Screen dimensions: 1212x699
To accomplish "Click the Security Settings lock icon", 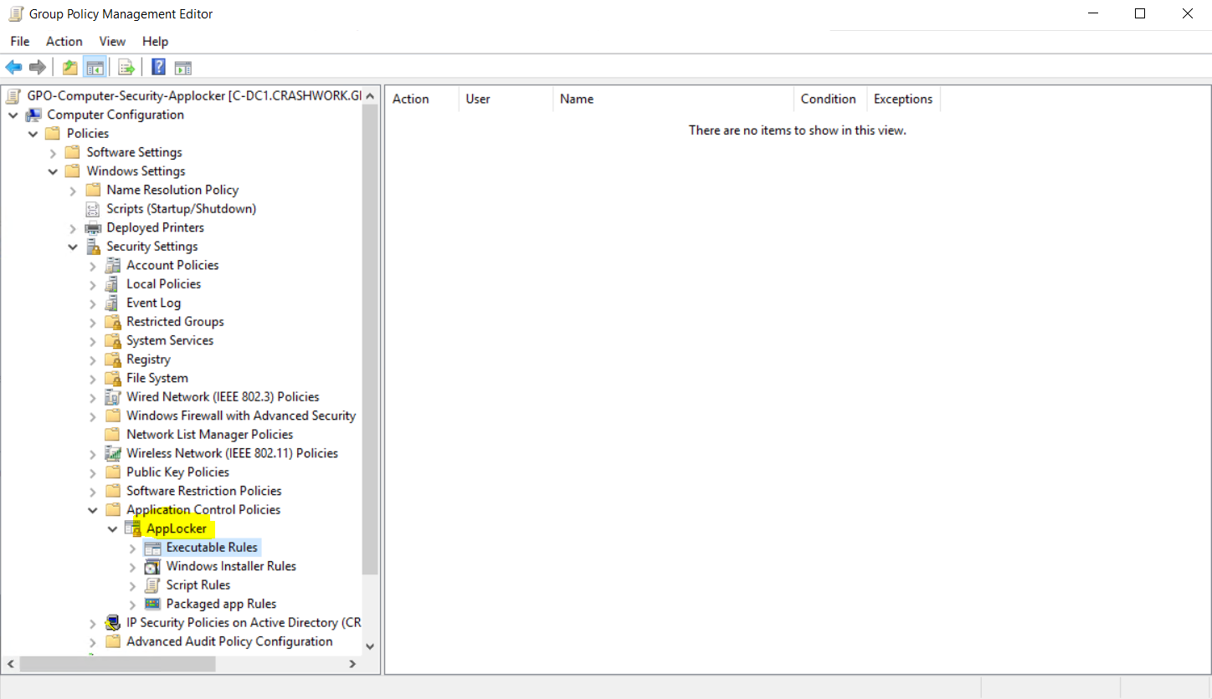I will (x=94, y=247).
